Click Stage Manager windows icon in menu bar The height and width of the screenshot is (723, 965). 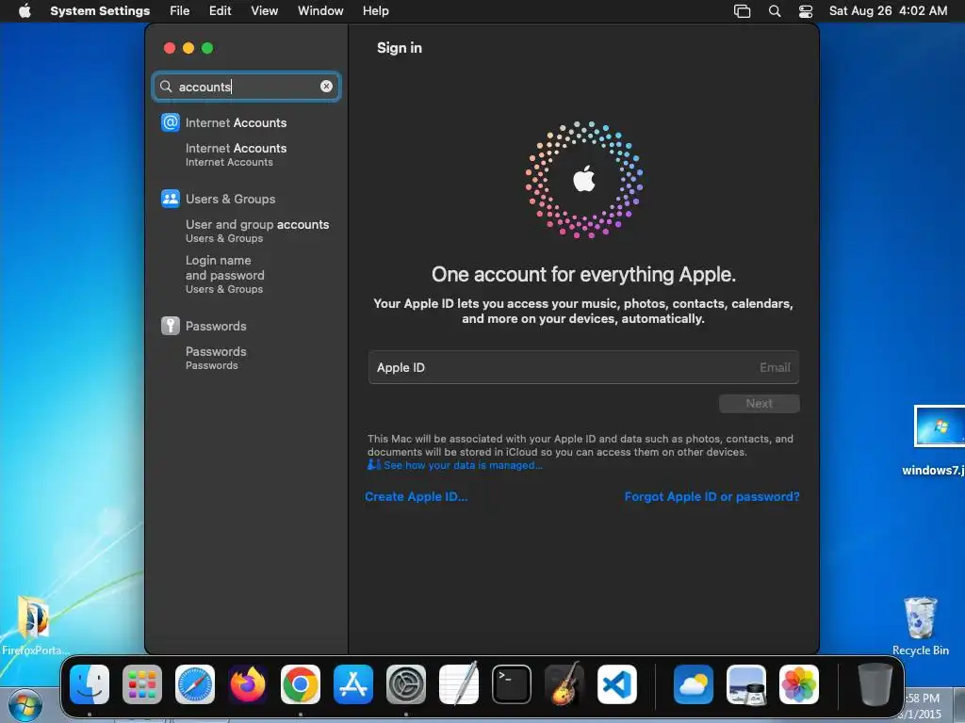pyautogui.click(x=743, y=11)
